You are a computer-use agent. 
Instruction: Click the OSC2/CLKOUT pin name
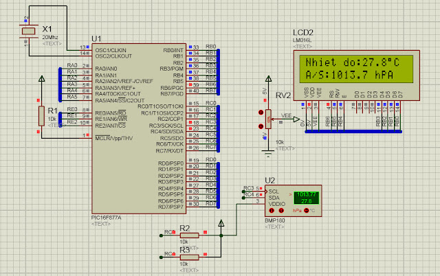(x=113, y=56)
